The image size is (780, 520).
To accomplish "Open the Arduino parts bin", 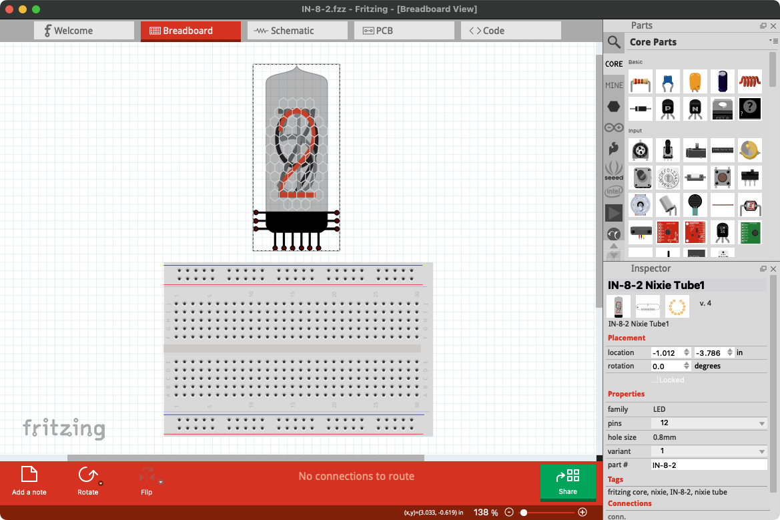I will tap(614, 128).
